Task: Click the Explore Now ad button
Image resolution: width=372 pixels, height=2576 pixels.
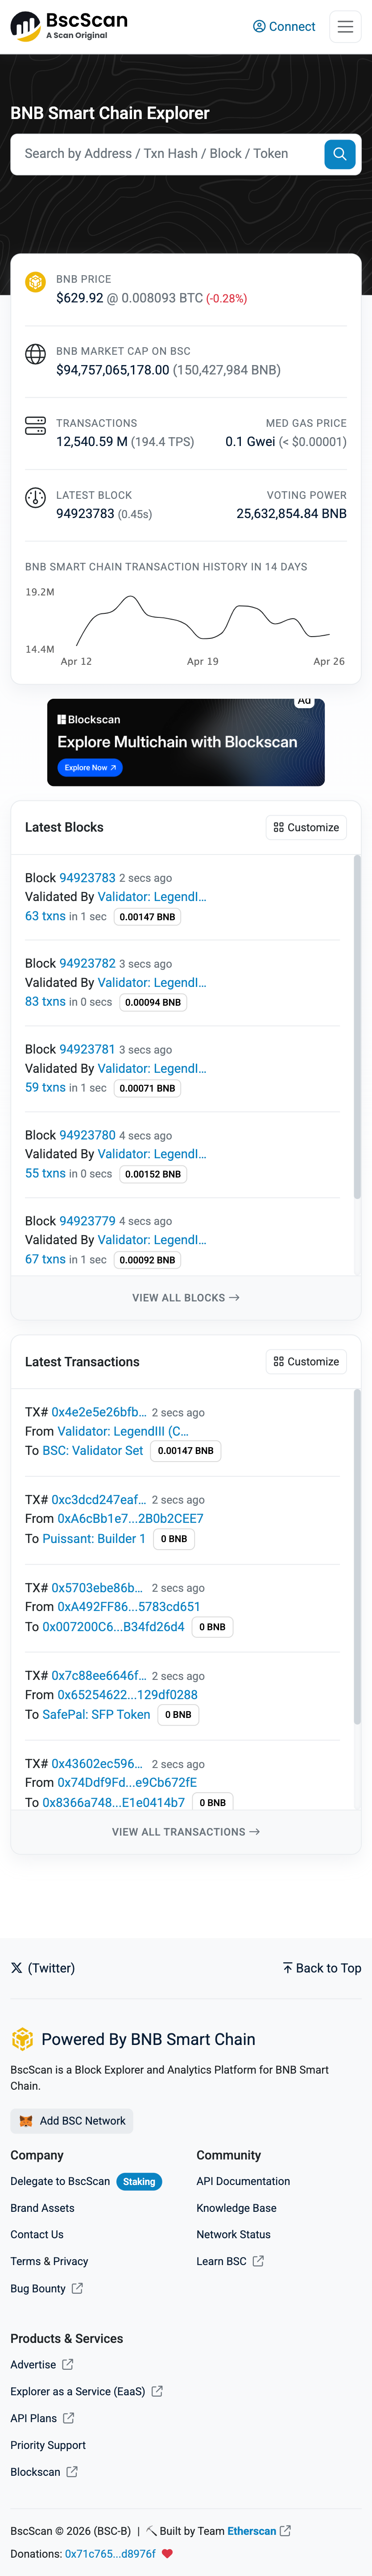Action: (90, 768)
